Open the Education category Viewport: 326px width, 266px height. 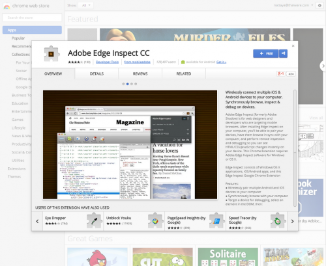(x=20, y=103)
